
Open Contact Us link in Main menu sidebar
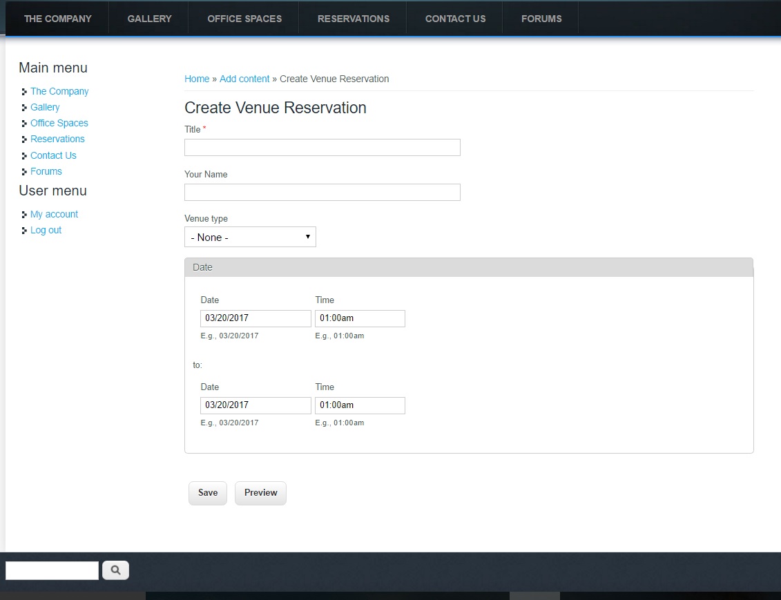click(53, 155)
